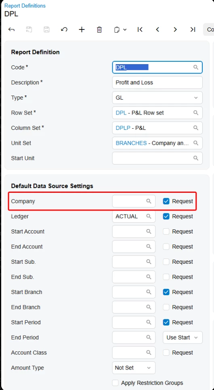Enable Request for Start Account
Viewport: 214px width, 390px height.
pyautogui.click(x=166, y=231)
